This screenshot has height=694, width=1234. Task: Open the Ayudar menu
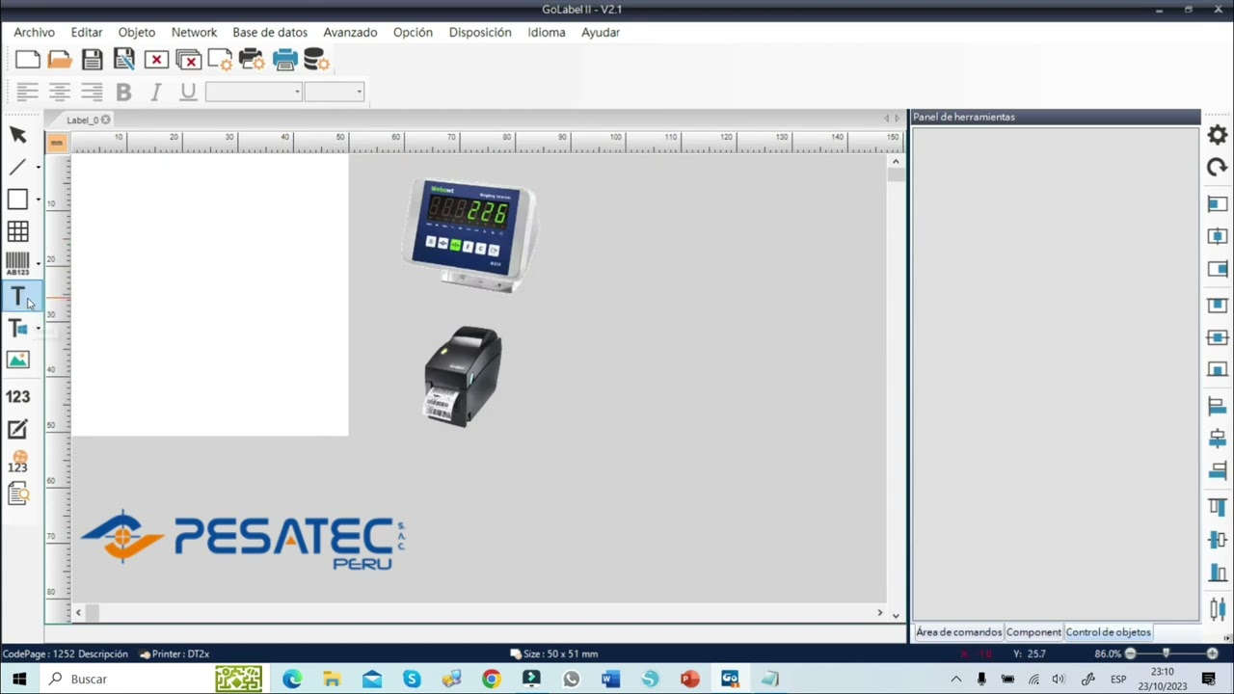[601, 32]
